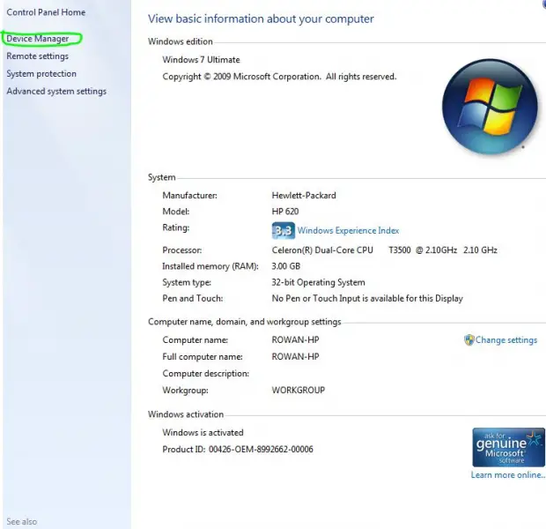546x529 pixels.
Task: Select the 32-bit Operating System text
Action: (x=318, y=282)
